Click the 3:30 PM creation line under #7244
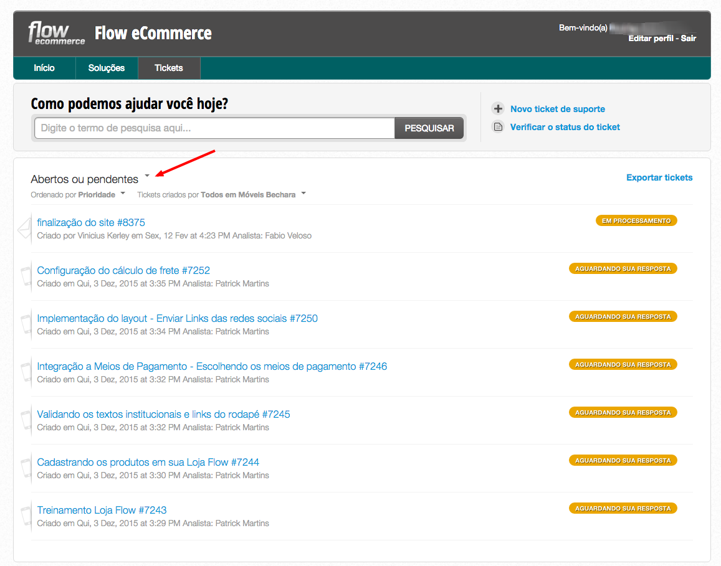The image size is (721, 566). point(153,475)
